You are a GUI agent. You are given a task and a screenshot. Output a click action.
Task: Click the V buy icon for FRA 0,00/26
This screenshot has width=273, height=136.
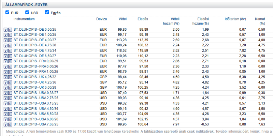coord(5,66)
